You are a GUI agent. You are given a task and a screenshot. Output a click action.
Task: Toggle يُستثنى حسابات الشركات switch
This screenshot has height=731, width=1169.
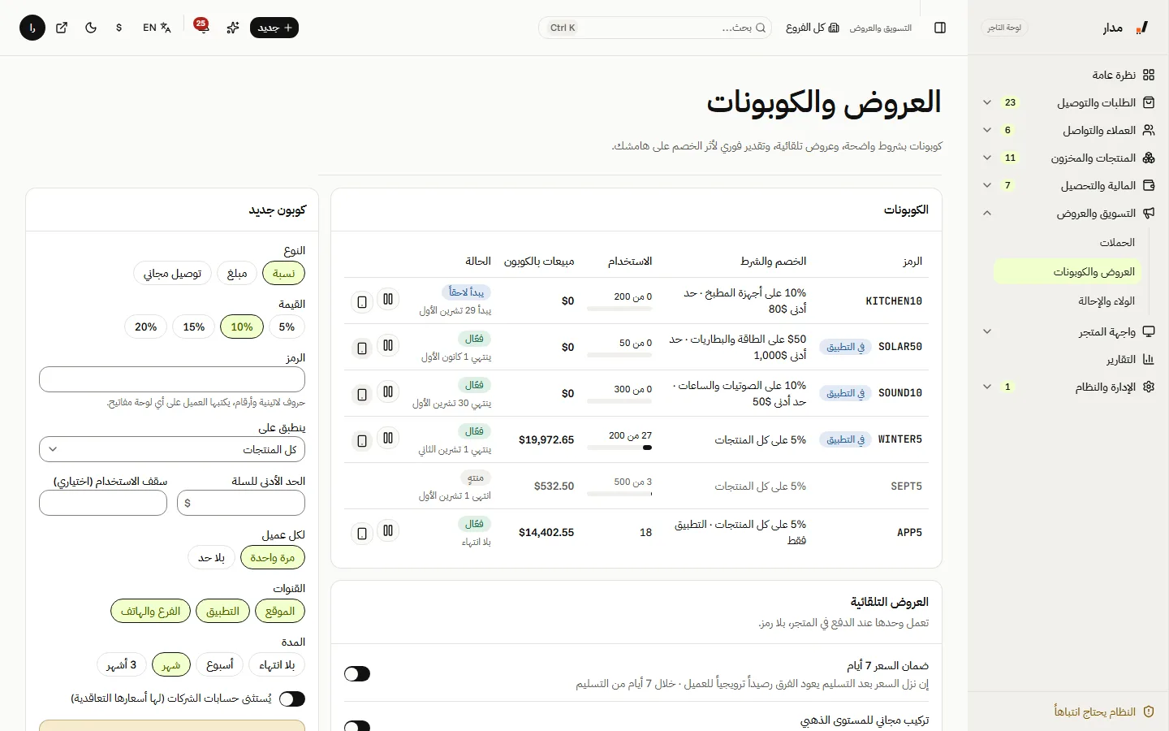click(x=292, y=699)
